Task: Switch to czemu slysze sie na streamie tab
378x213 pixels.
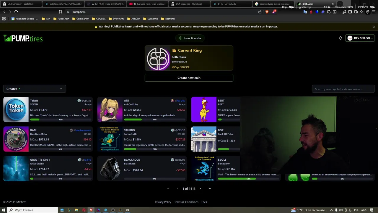Action: (x=273, y=4)
